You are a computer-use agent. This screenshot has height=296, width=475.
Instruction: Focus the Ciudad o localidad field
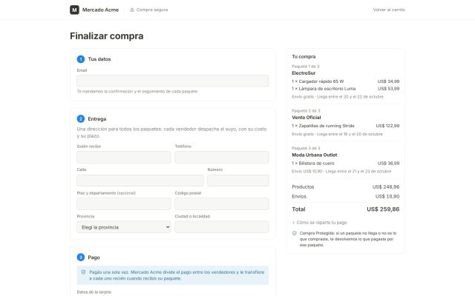click(x=222, y=227)
